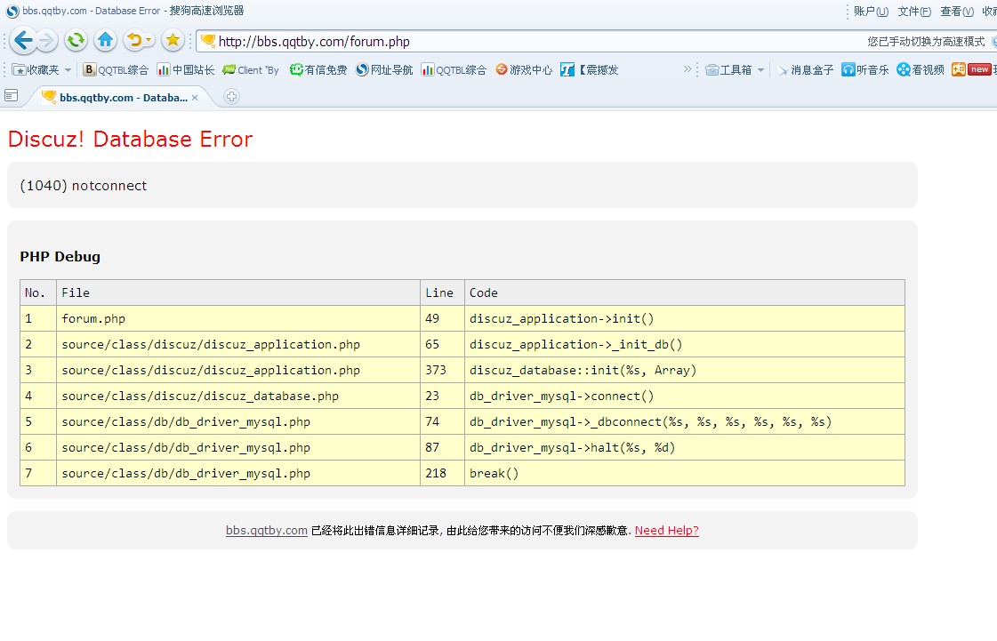Image resolution: width=997 pixels, height=641 pixels.
Task: Click line number 218 cell
Action: coord(442,473)
